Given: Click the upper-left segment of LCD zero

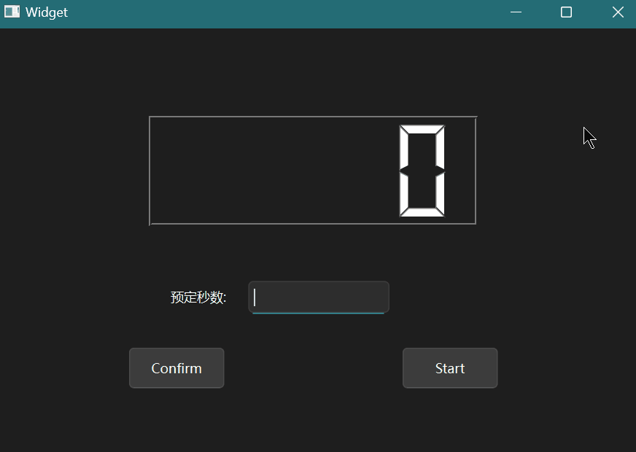Looking at the screenshot, I should pos(403,149).
